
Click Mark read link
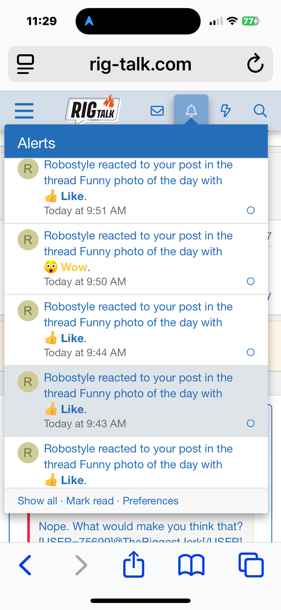[90, 501]
